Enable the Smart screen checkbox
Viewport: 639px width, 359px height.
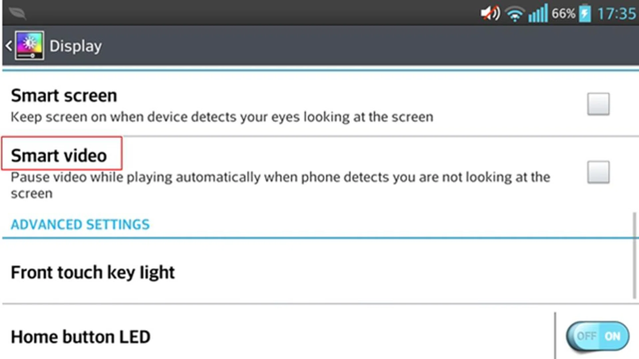(598, 104)
